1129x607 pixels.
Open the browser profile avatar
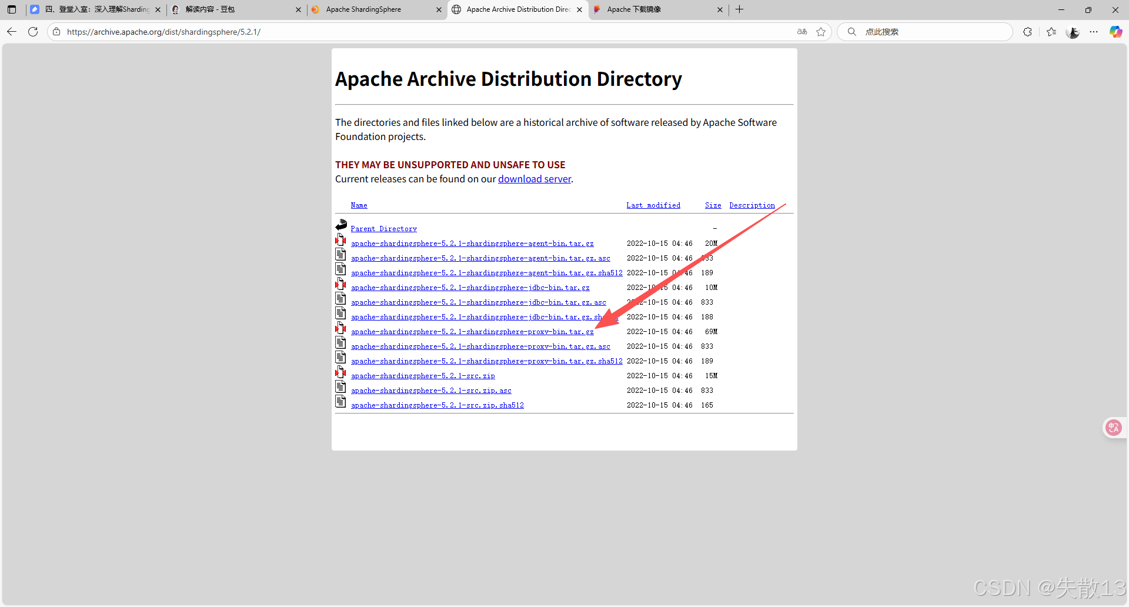coord(1073,32)
